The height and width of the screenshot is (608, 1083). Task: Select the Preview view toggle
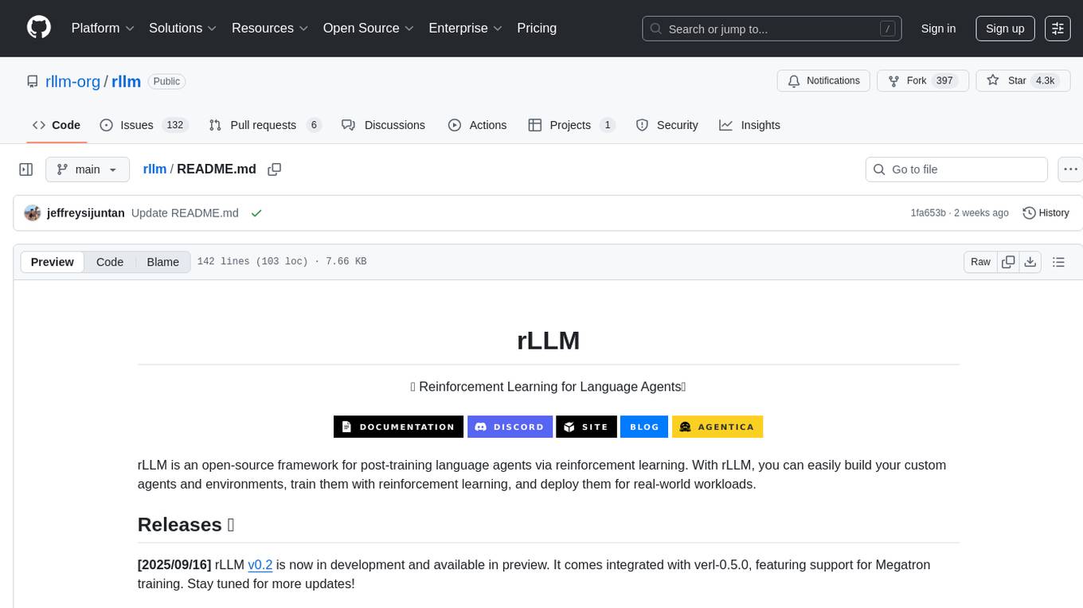tap(53, 262)
